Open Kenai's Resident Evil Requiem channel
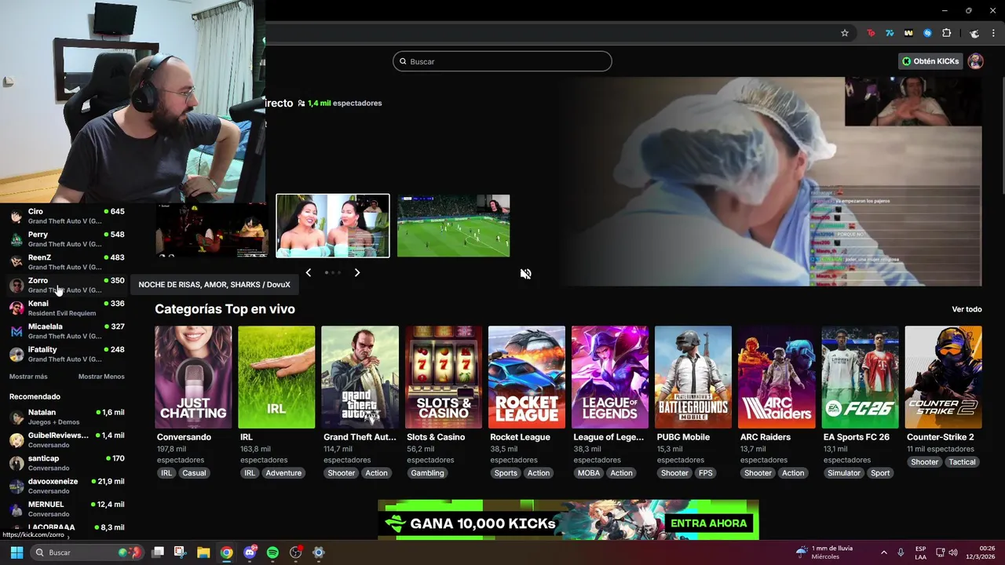 pyautogui.click(x=67, y=308)
